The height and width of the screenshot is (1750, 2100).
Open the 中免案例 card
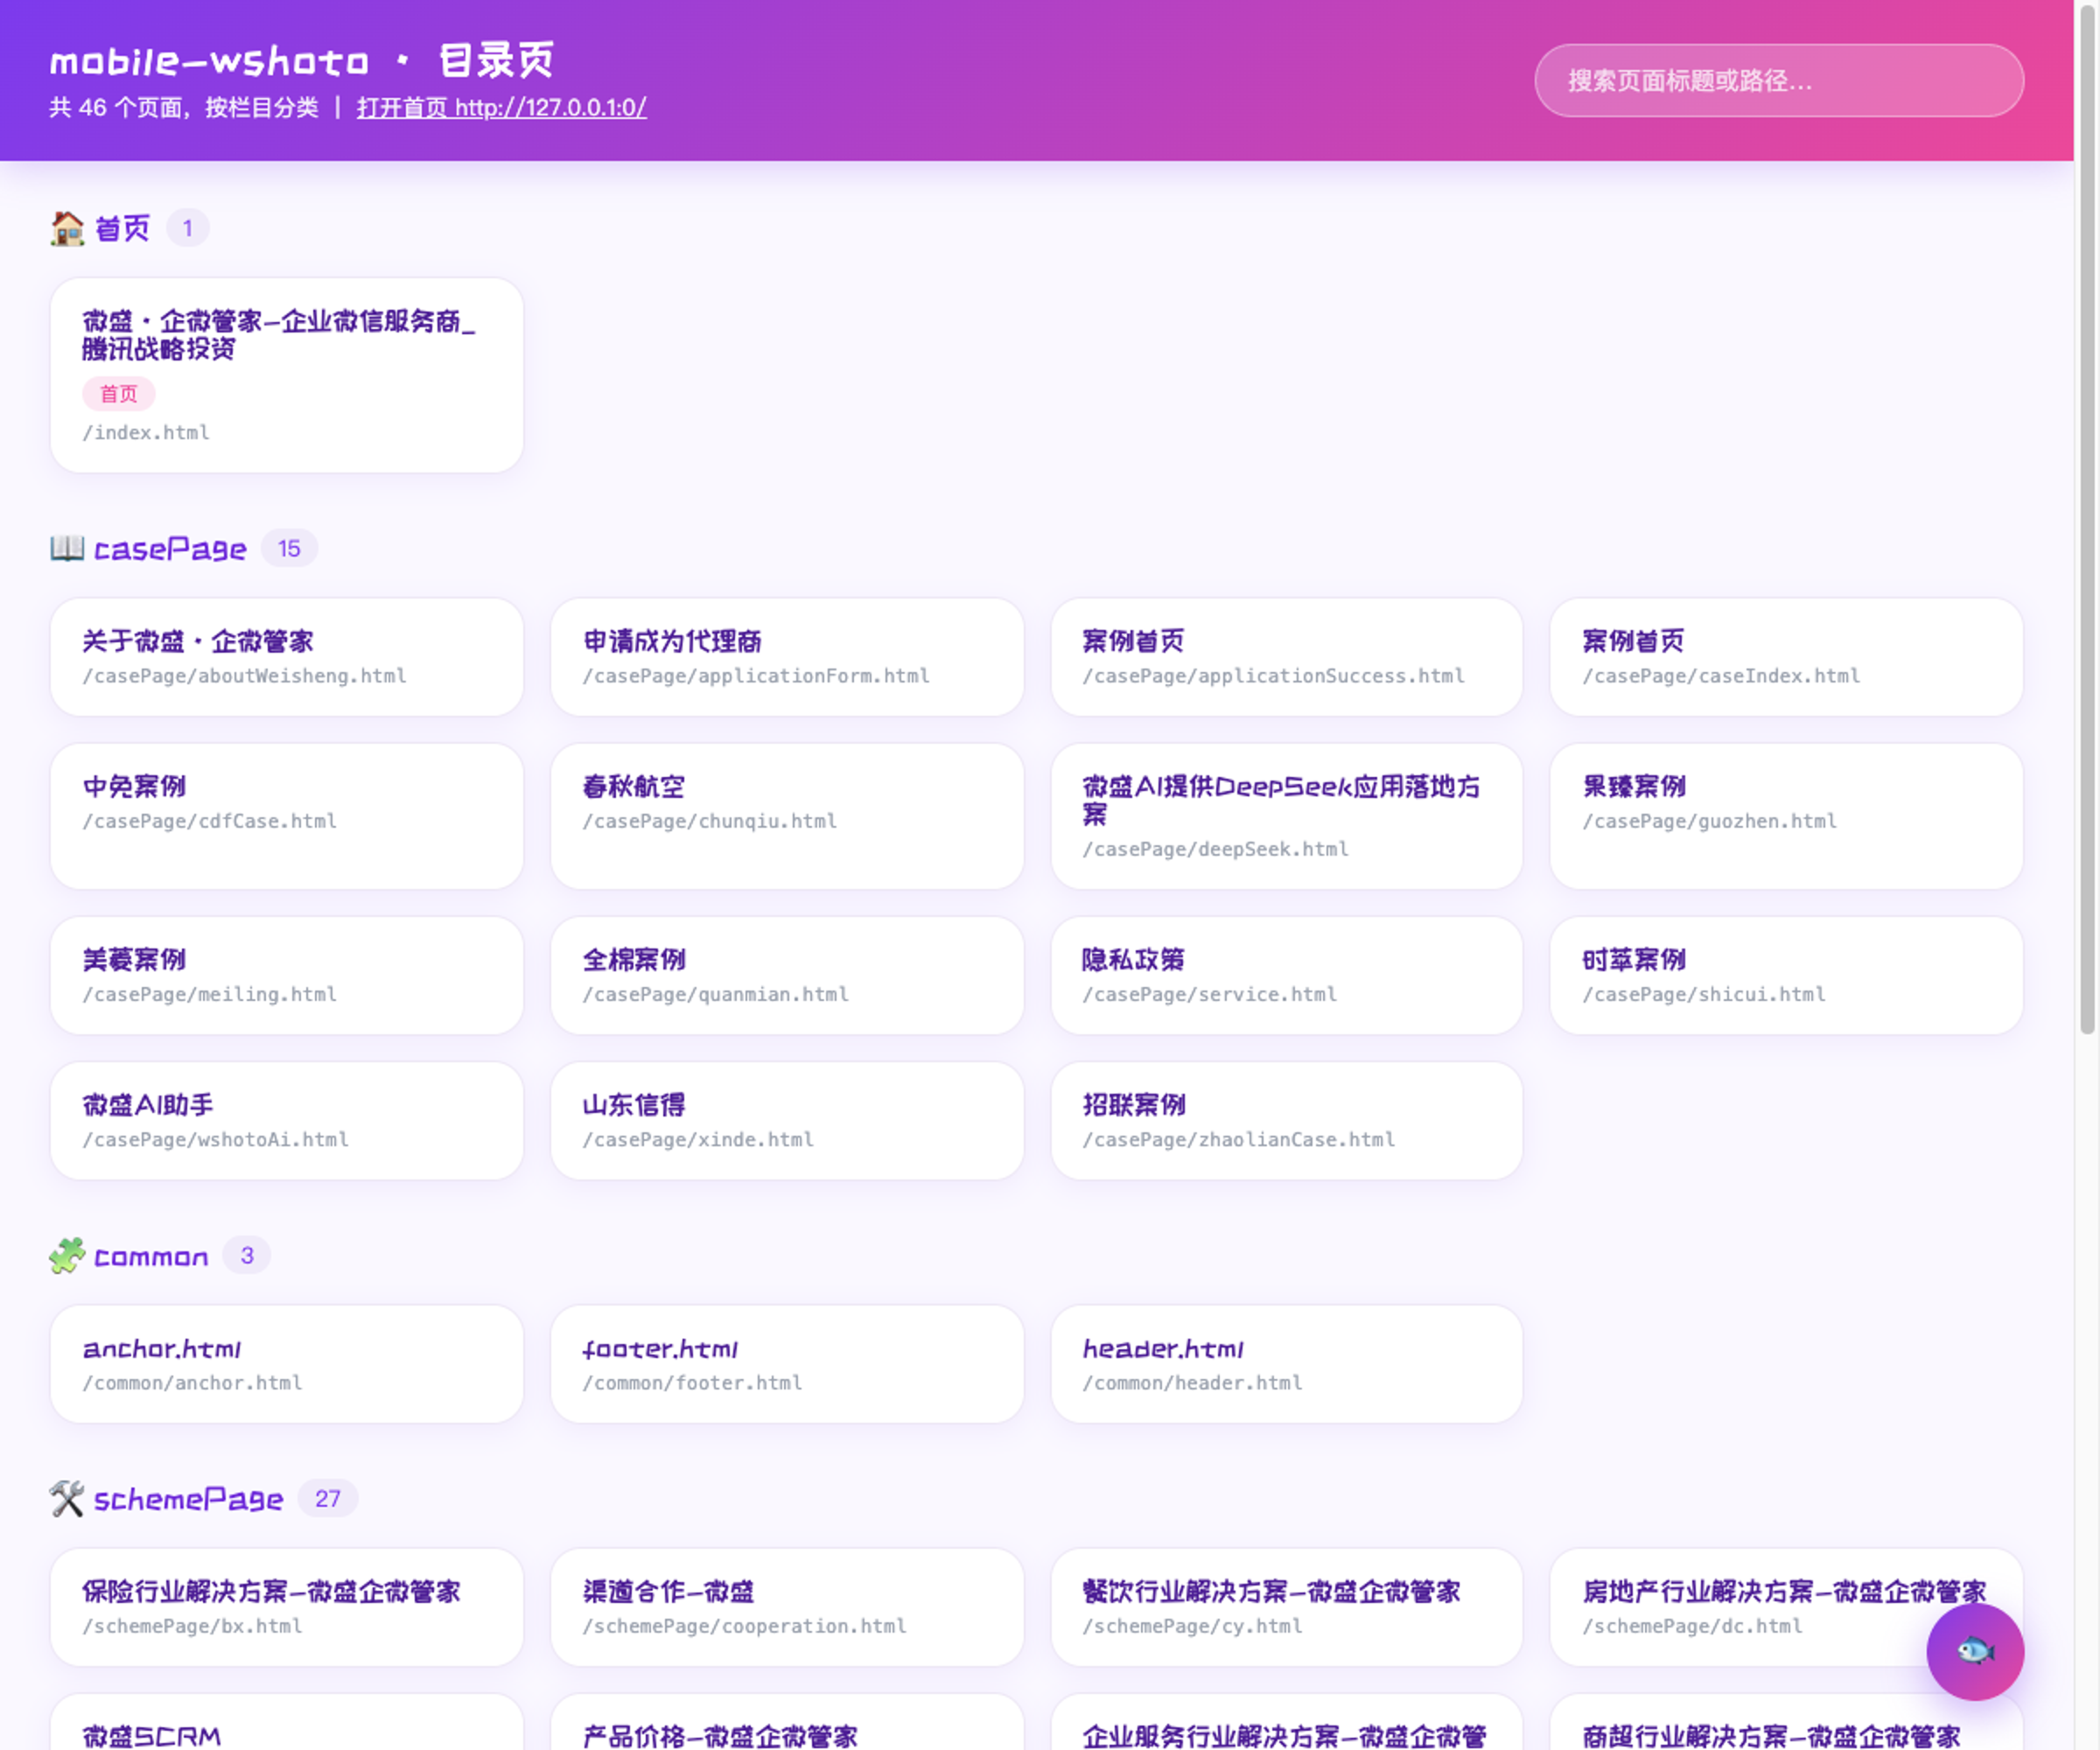(x=287, y=816)
